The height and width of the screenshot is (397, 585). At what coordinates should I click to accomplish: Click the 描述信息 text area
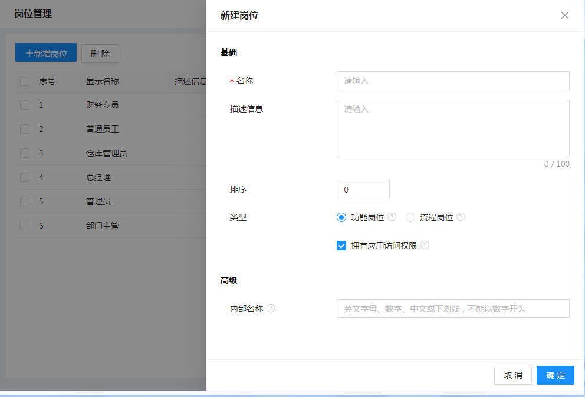pos(452,128)
